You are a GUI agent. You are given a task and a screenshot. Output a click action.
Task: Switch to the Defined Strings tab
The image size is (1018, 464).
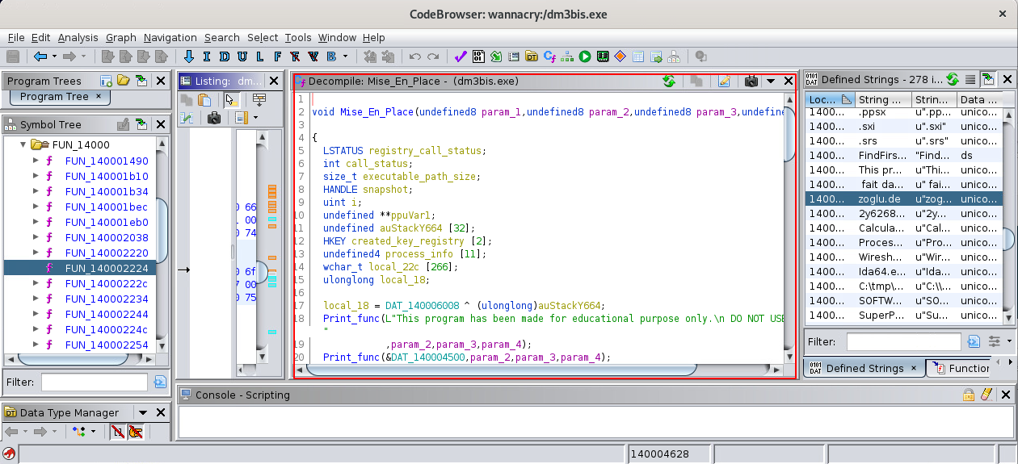pyautogui.click(x=864, y=368)
